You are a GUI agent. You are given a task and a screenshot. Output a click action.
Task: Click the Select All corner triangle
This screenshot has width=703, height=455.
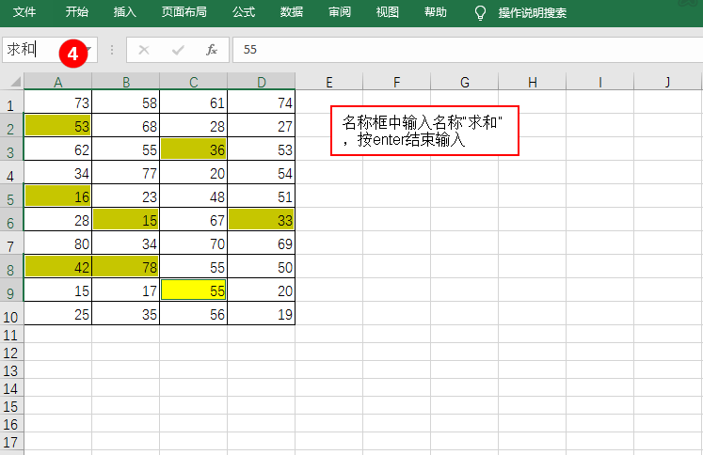pyautogui.click(x=16, y=82)
